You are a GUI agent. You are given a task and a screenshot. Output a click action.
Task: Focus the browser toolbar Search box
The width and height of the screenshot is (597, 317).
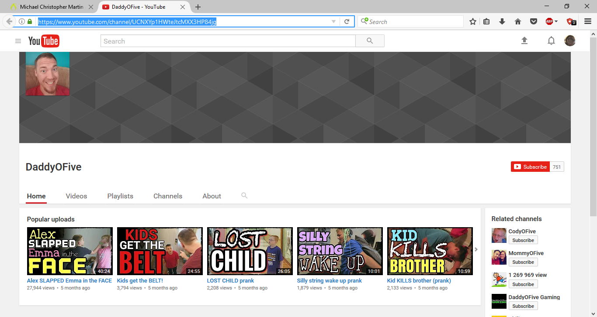coord(410,21)
